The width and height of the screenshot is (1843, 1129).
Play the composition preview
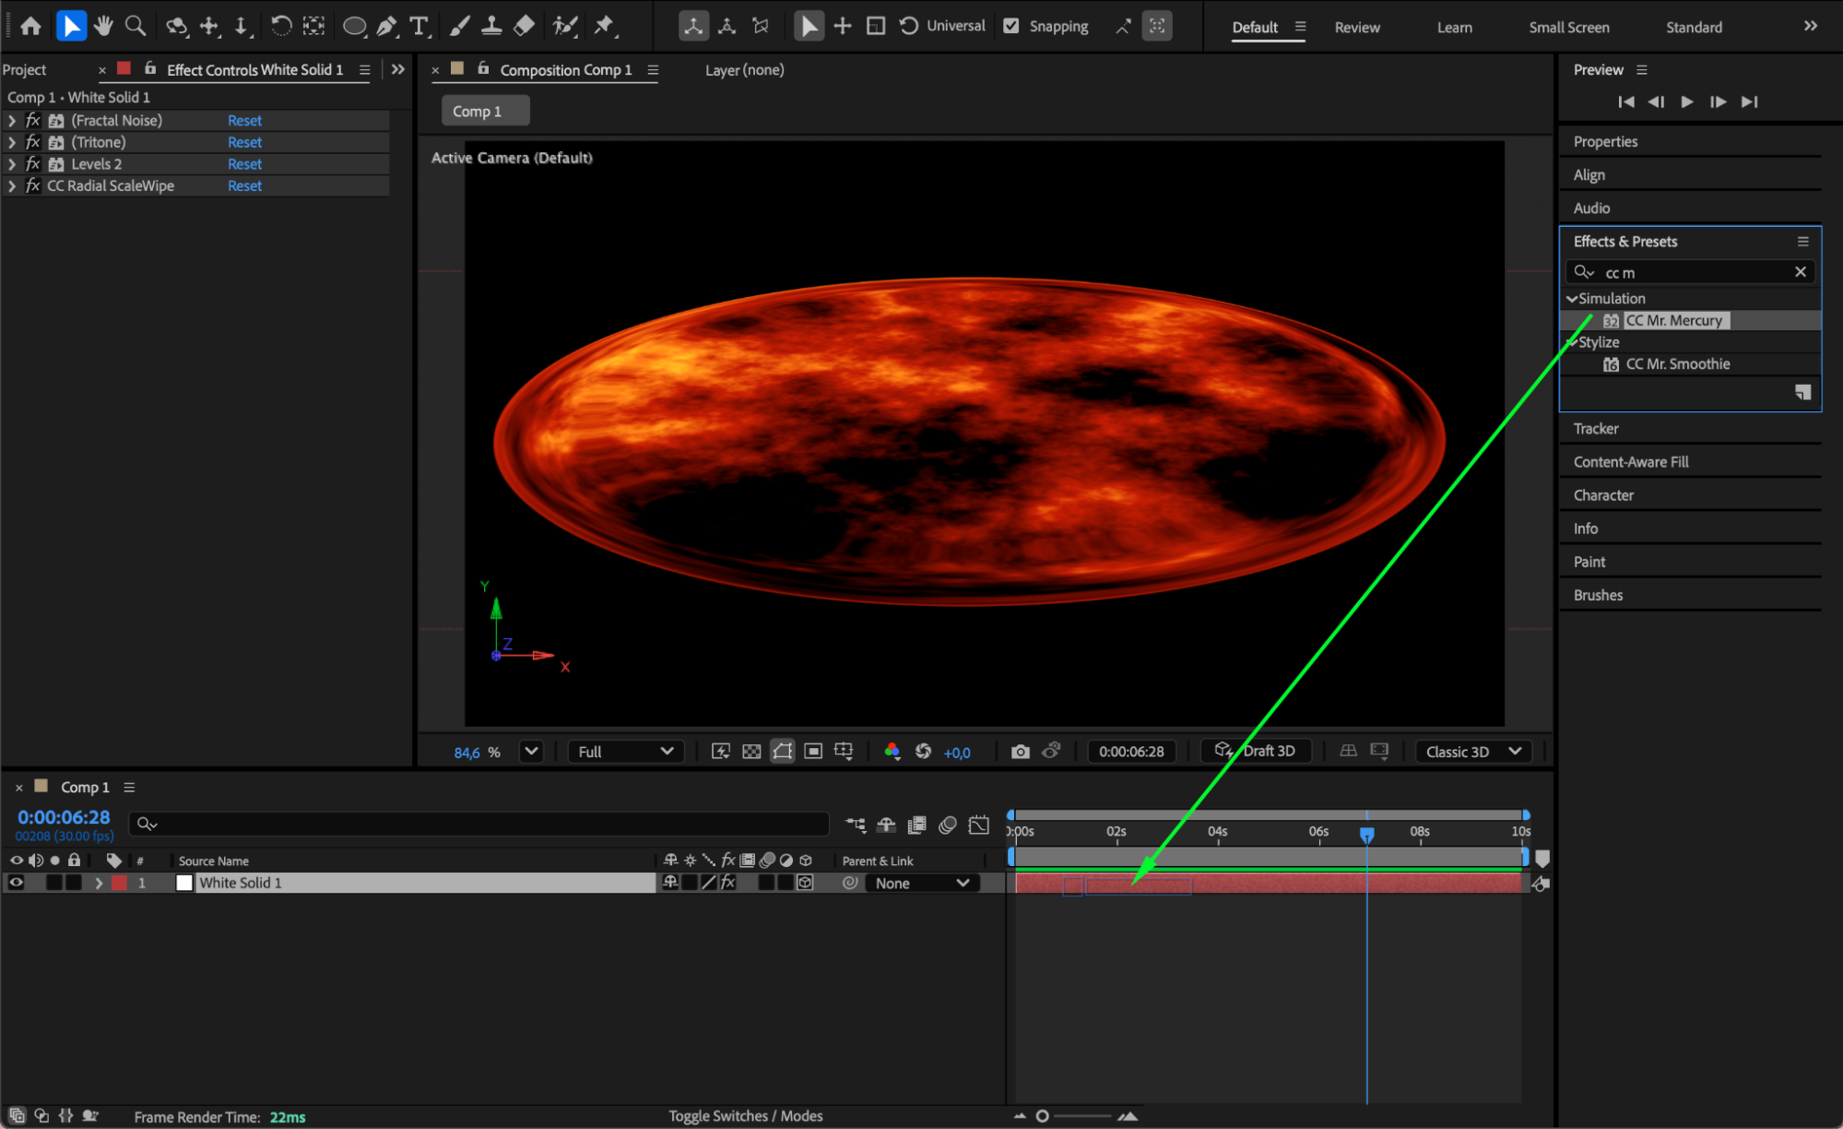1687,101
